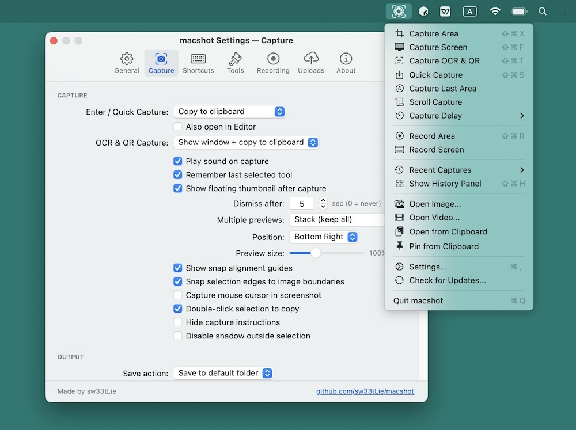Enable Capture mouse cursor in screenshot
576x430 pixels.
point(178,295)
